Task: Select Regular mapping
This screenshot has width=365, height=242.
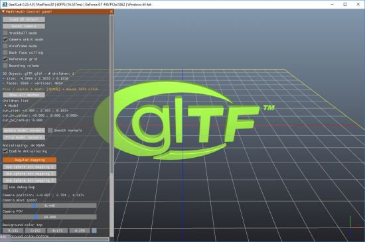Action: (30, 160)
